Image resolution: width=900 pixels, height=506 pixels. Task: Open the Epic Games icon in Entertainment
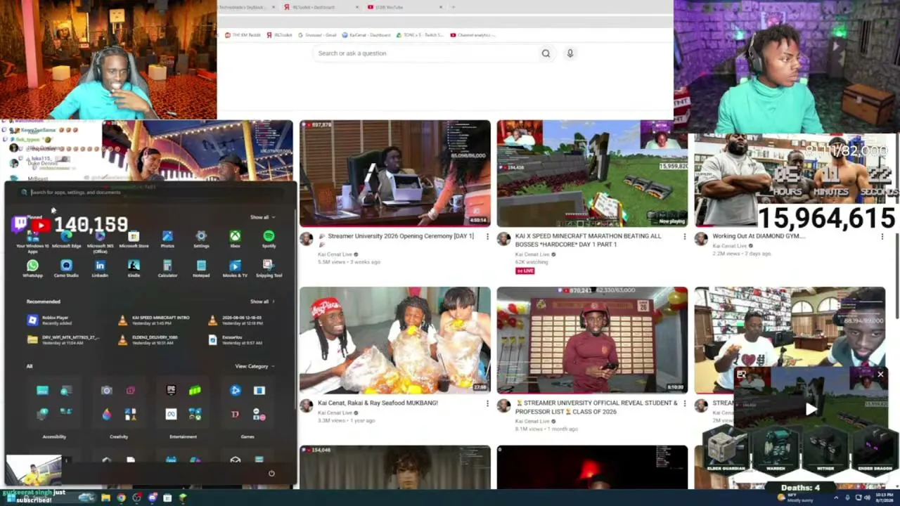coord(171,390)
